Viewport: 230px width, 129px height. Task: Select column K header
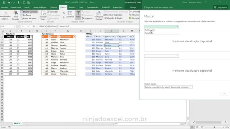pyautogui.click(x=111, y=31)
